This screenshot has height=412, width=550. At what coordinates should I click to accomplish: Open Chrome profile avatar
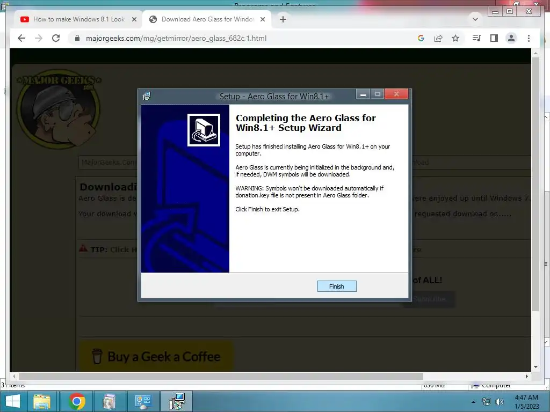tap(511, 38)
